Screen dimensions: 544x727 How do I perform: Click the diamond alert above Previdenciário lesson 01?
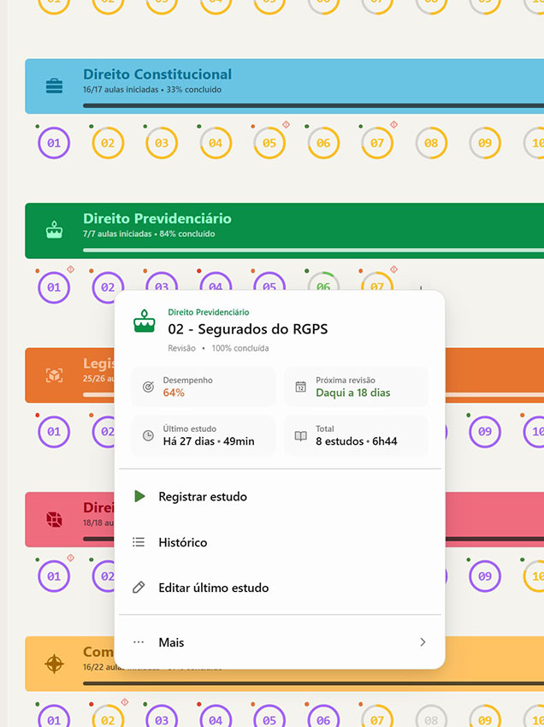pyautogui.click(x=70, y=269)
